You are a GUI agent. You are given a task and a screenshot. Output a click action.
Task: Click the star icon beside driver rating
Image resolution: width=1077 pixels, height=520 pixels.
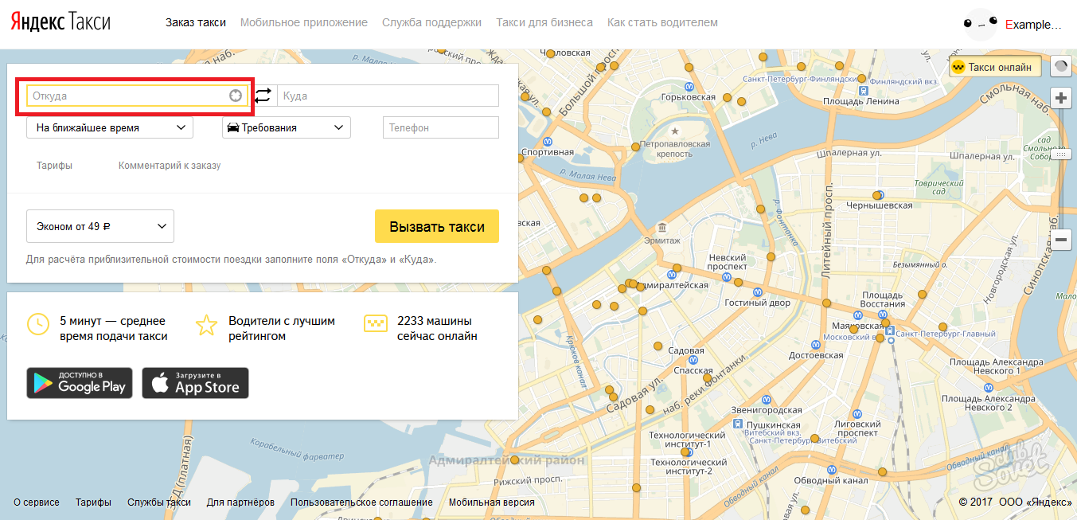point(206,325)
